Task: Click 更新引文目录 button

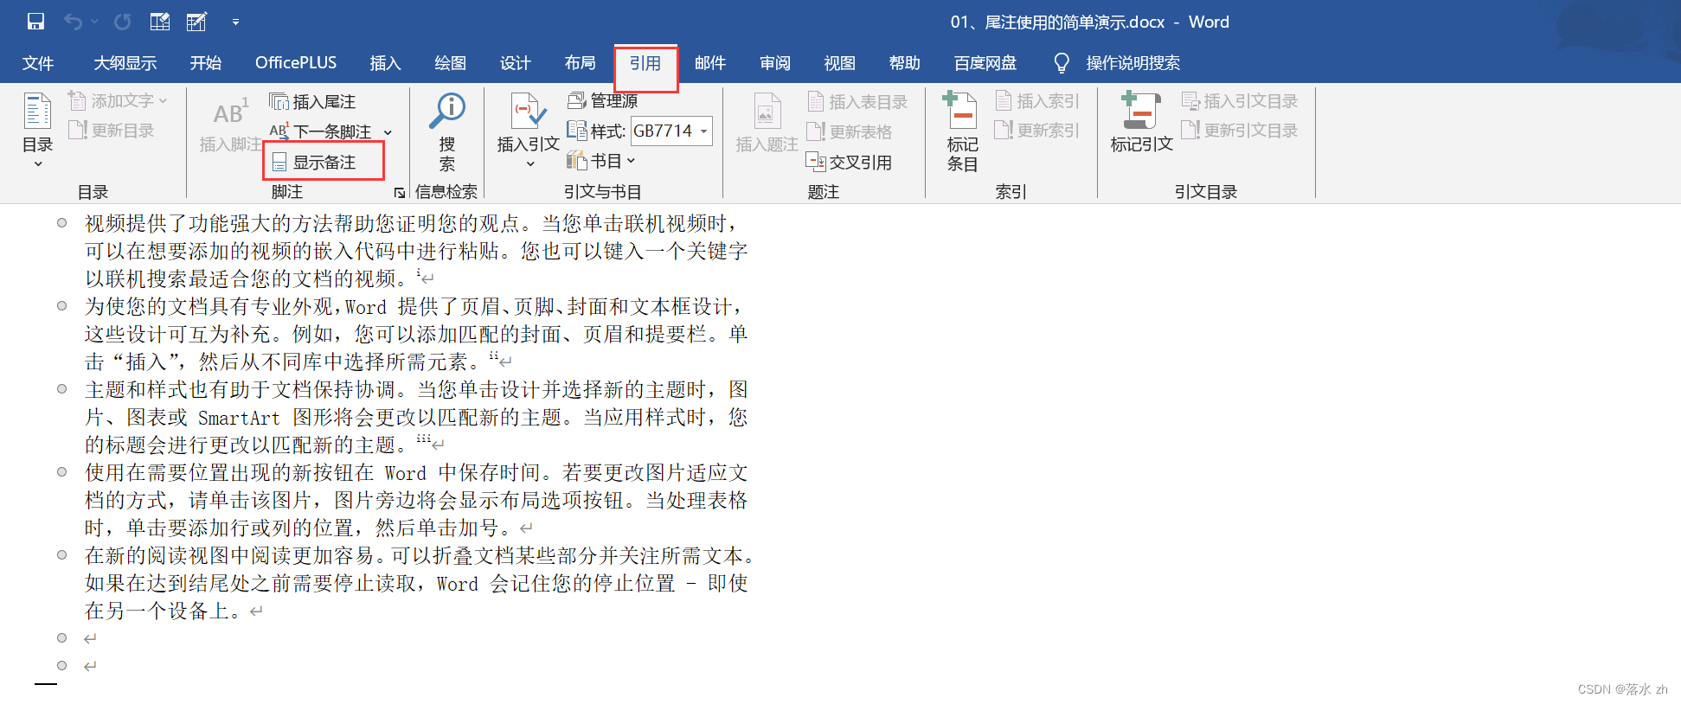Action: click(1240, 131)
